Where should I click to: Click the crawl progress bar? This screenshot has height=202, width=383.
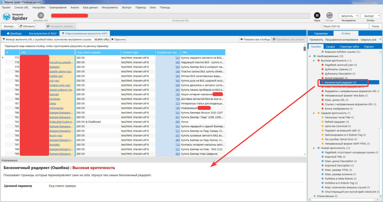pyautogui.click(x=180, y=16)
